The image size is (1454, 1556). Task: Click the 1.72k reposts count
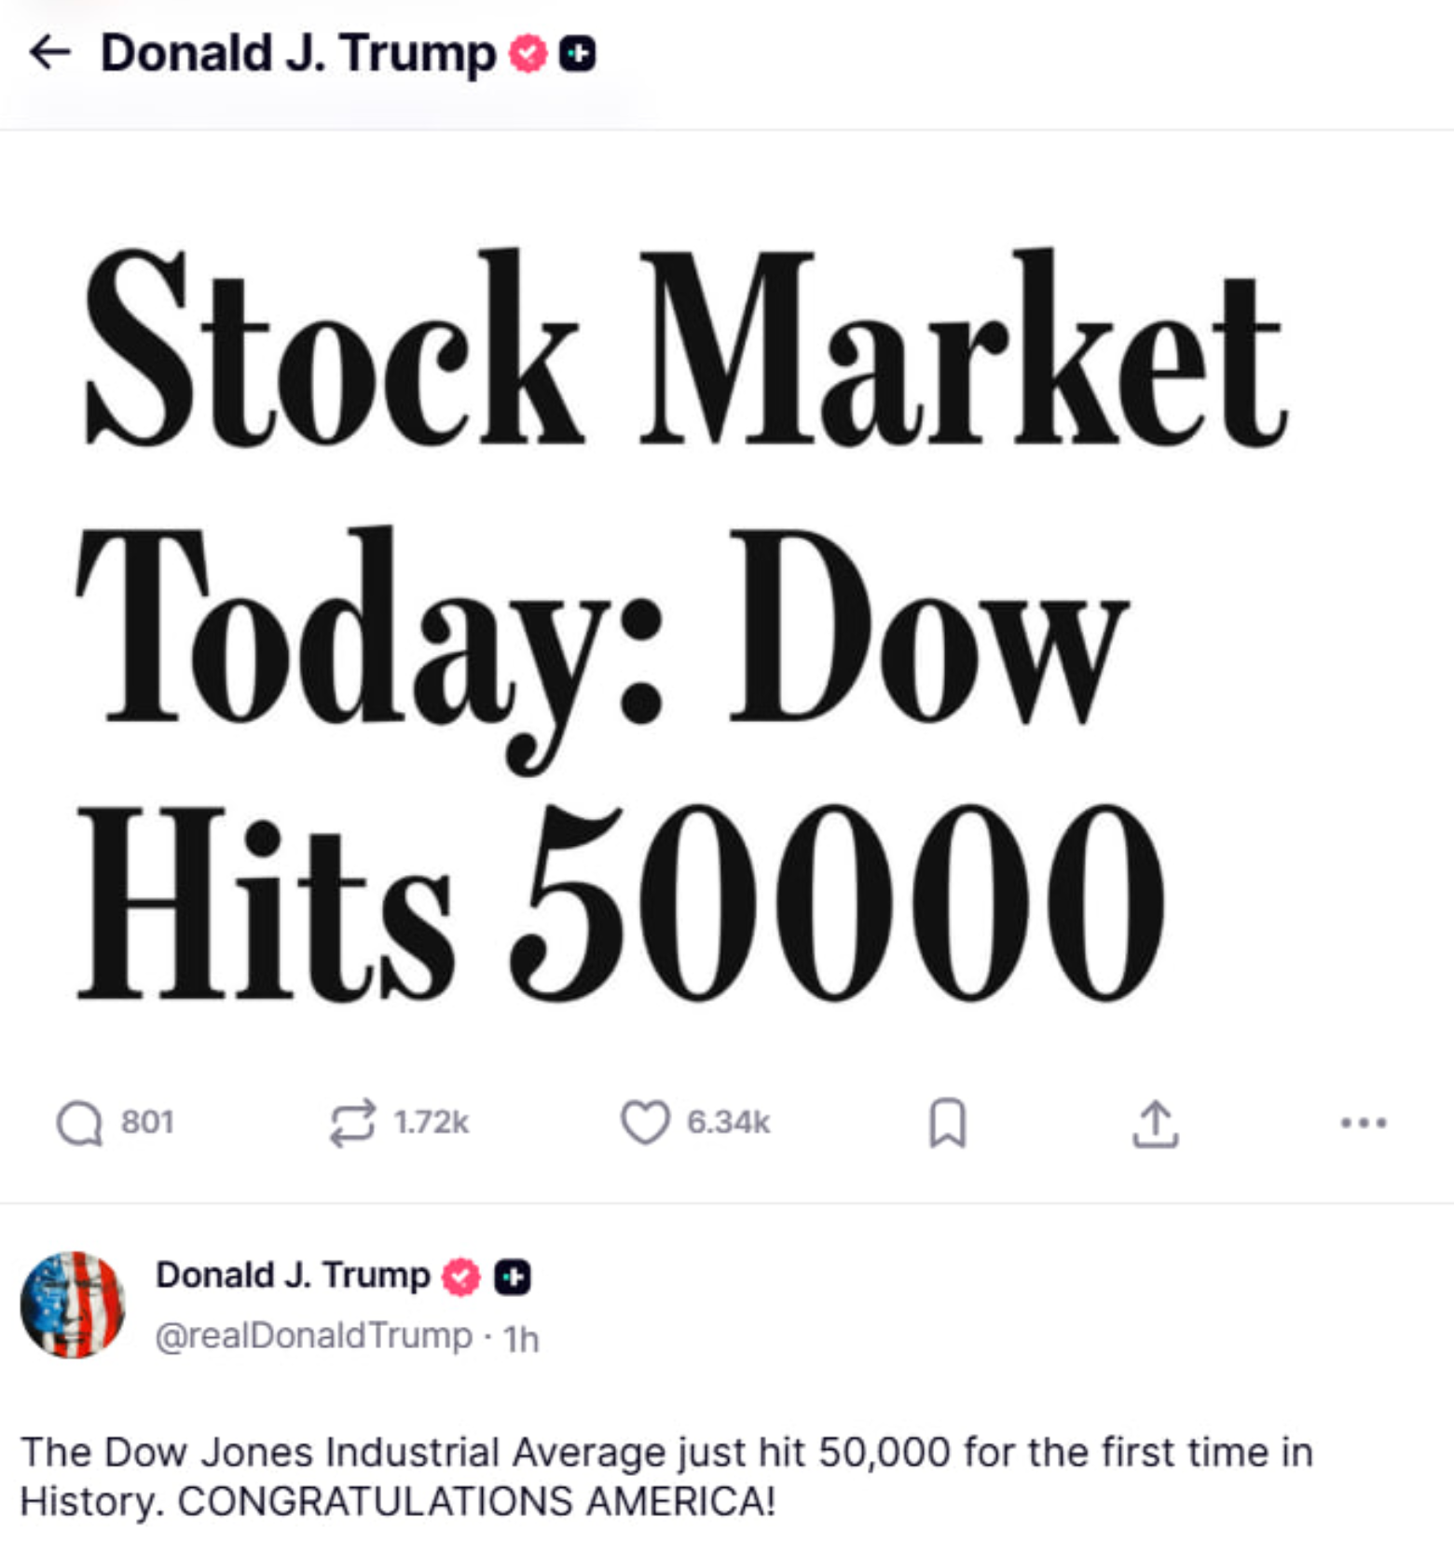tap(431, 1122)
